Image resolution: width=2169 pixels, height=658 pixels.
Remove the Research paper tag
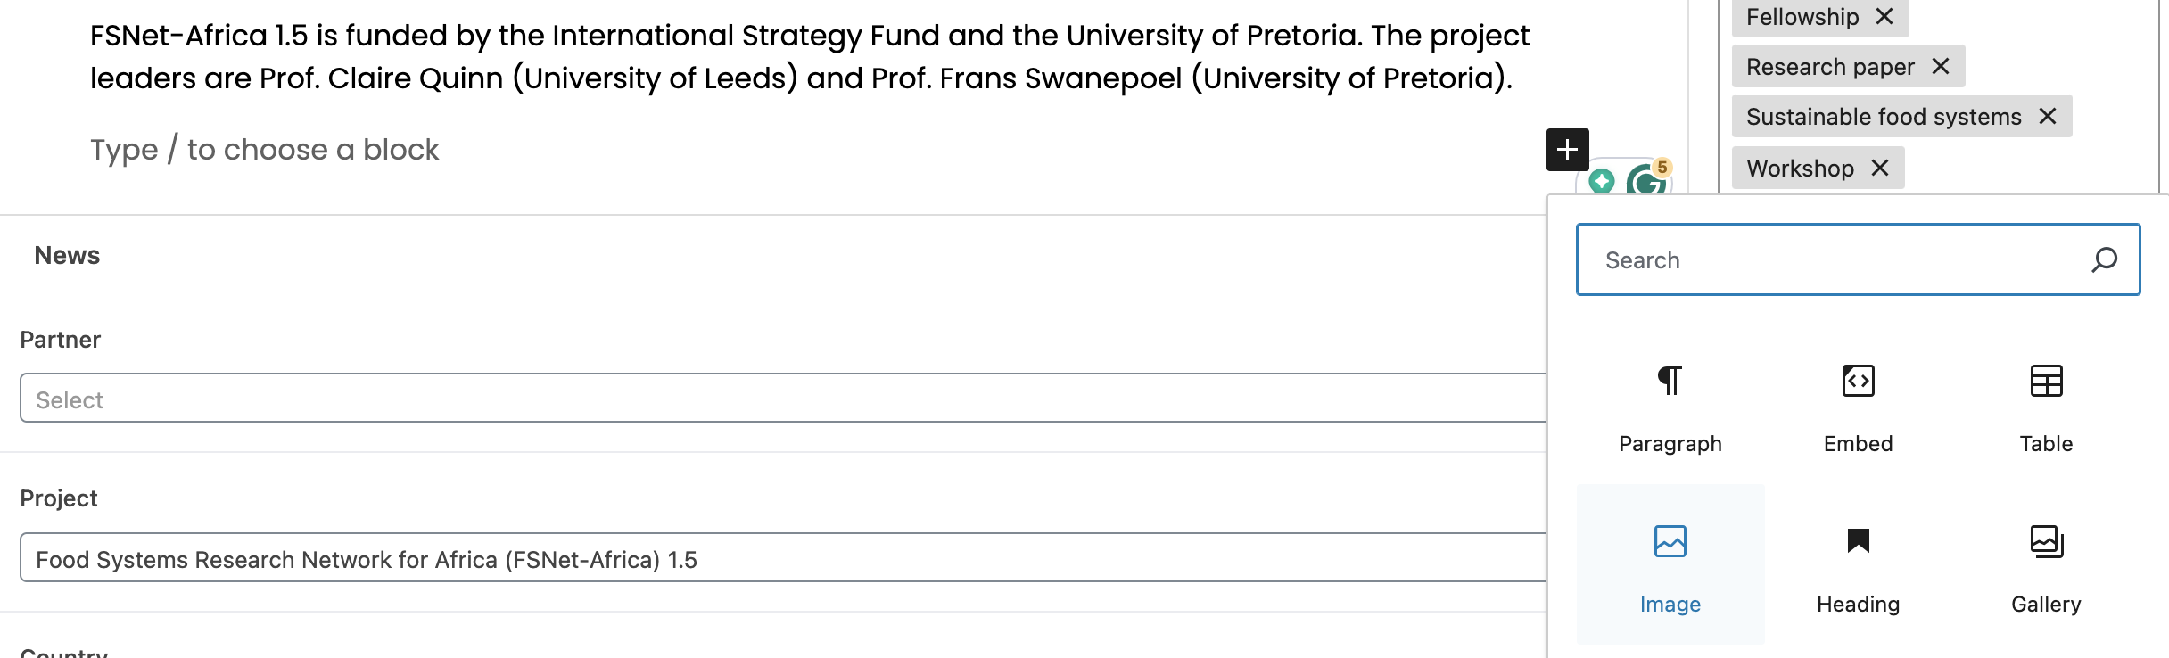tap(1941, 67)
